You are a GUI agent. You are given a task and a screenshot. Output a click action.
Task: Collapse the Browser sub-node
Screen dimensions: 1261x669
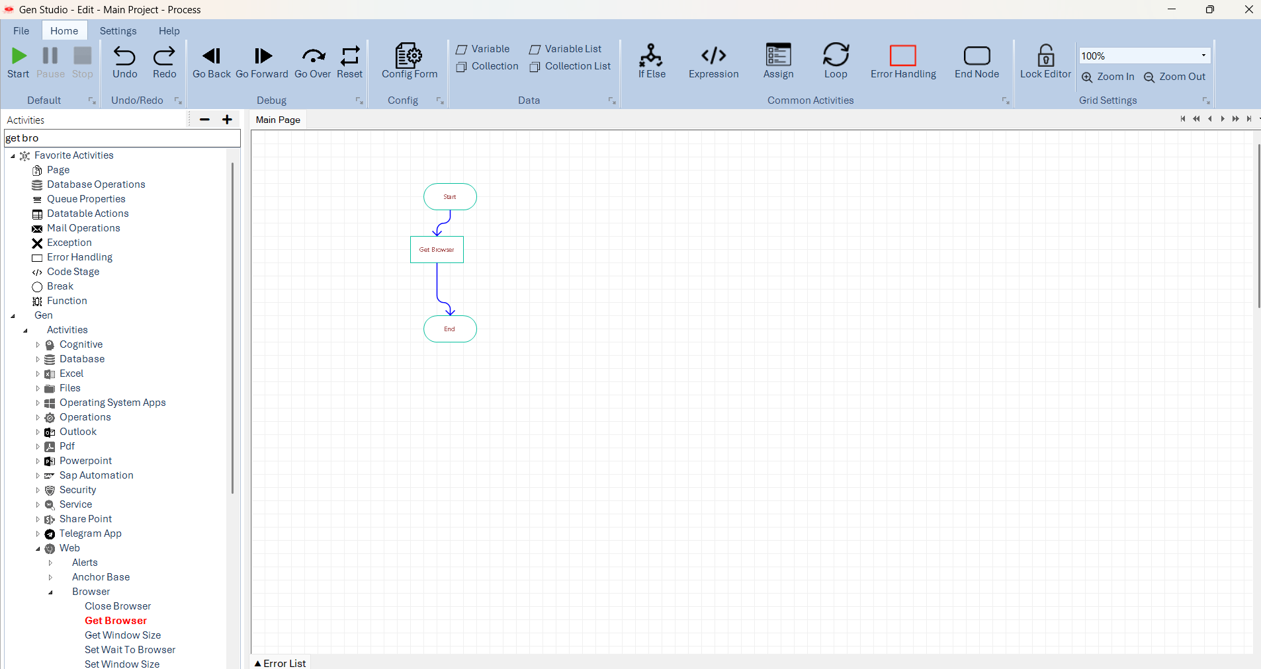pyautogui.click(x=50, y=592)
